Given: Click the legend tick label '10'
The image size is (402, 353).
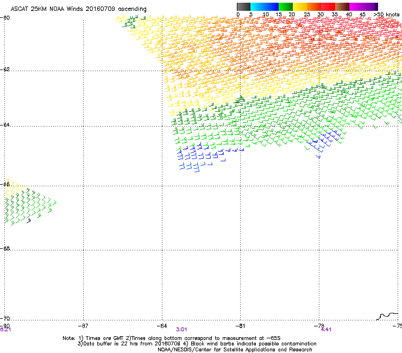Looking at the screenshot, I should pos(266,15).
